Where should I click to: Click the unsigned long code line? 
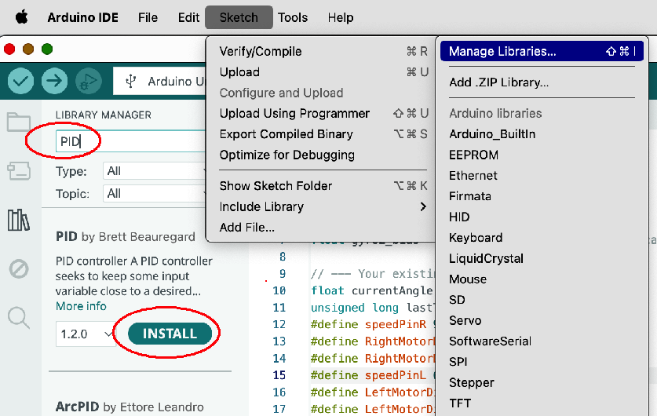(372, 308)
